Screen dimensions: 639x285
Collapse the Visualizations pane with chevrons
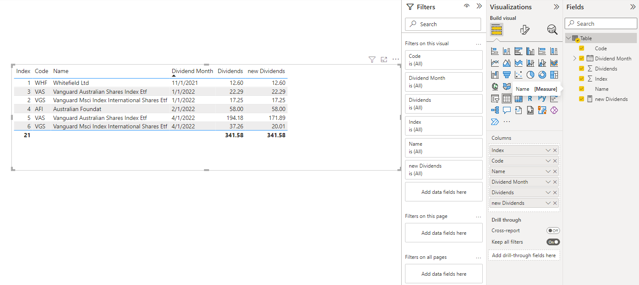coord(556,7)
